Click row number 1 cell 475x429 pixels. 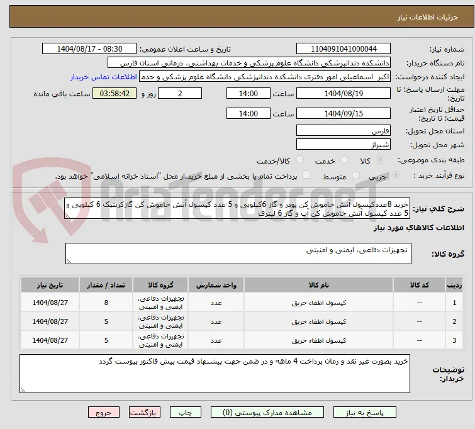pyautogui.click(x=454, y=303)
